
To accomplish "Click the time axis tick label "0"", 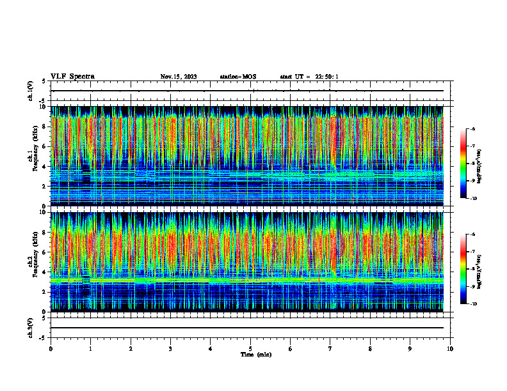I will tap(51, 349).
